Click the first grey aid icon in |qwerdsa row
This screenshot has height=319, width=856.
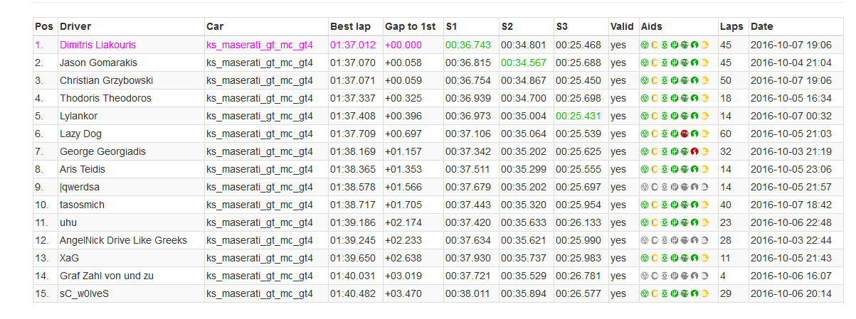pos(644,187)
